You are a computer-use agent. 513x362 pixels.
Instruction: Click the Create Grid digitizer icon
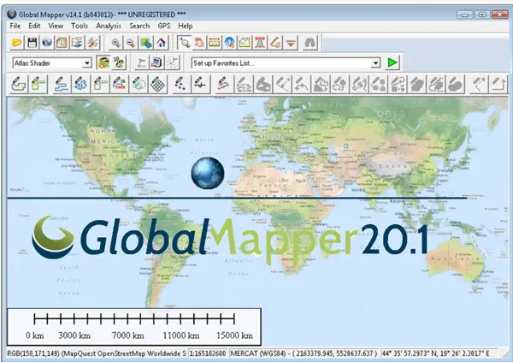click(x=158, y=84)
